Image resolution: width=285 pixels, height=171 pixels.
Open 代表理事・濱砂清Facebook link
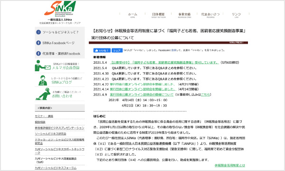[61, 54]
